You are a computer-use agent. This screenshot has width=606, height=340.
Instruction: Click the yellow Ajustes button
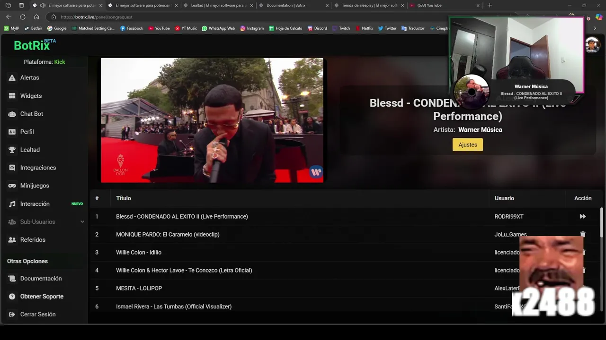click(x=468, y=144)
